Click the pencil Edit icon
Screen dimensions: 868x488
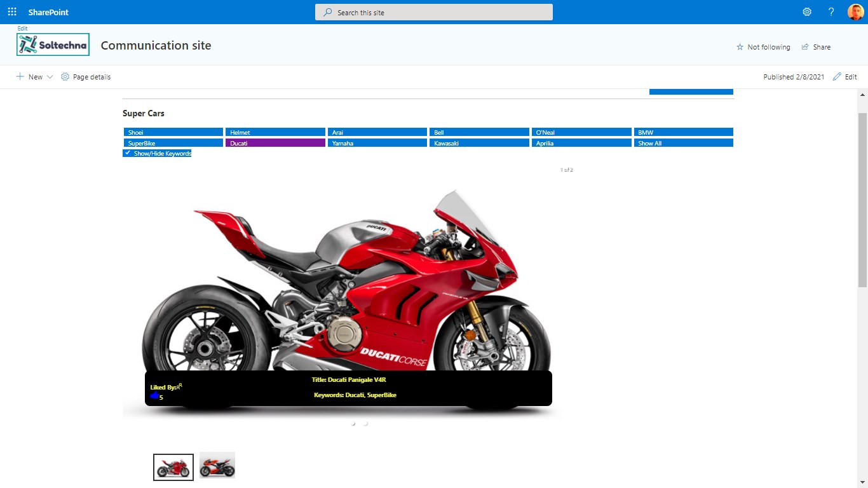point(837,76)
